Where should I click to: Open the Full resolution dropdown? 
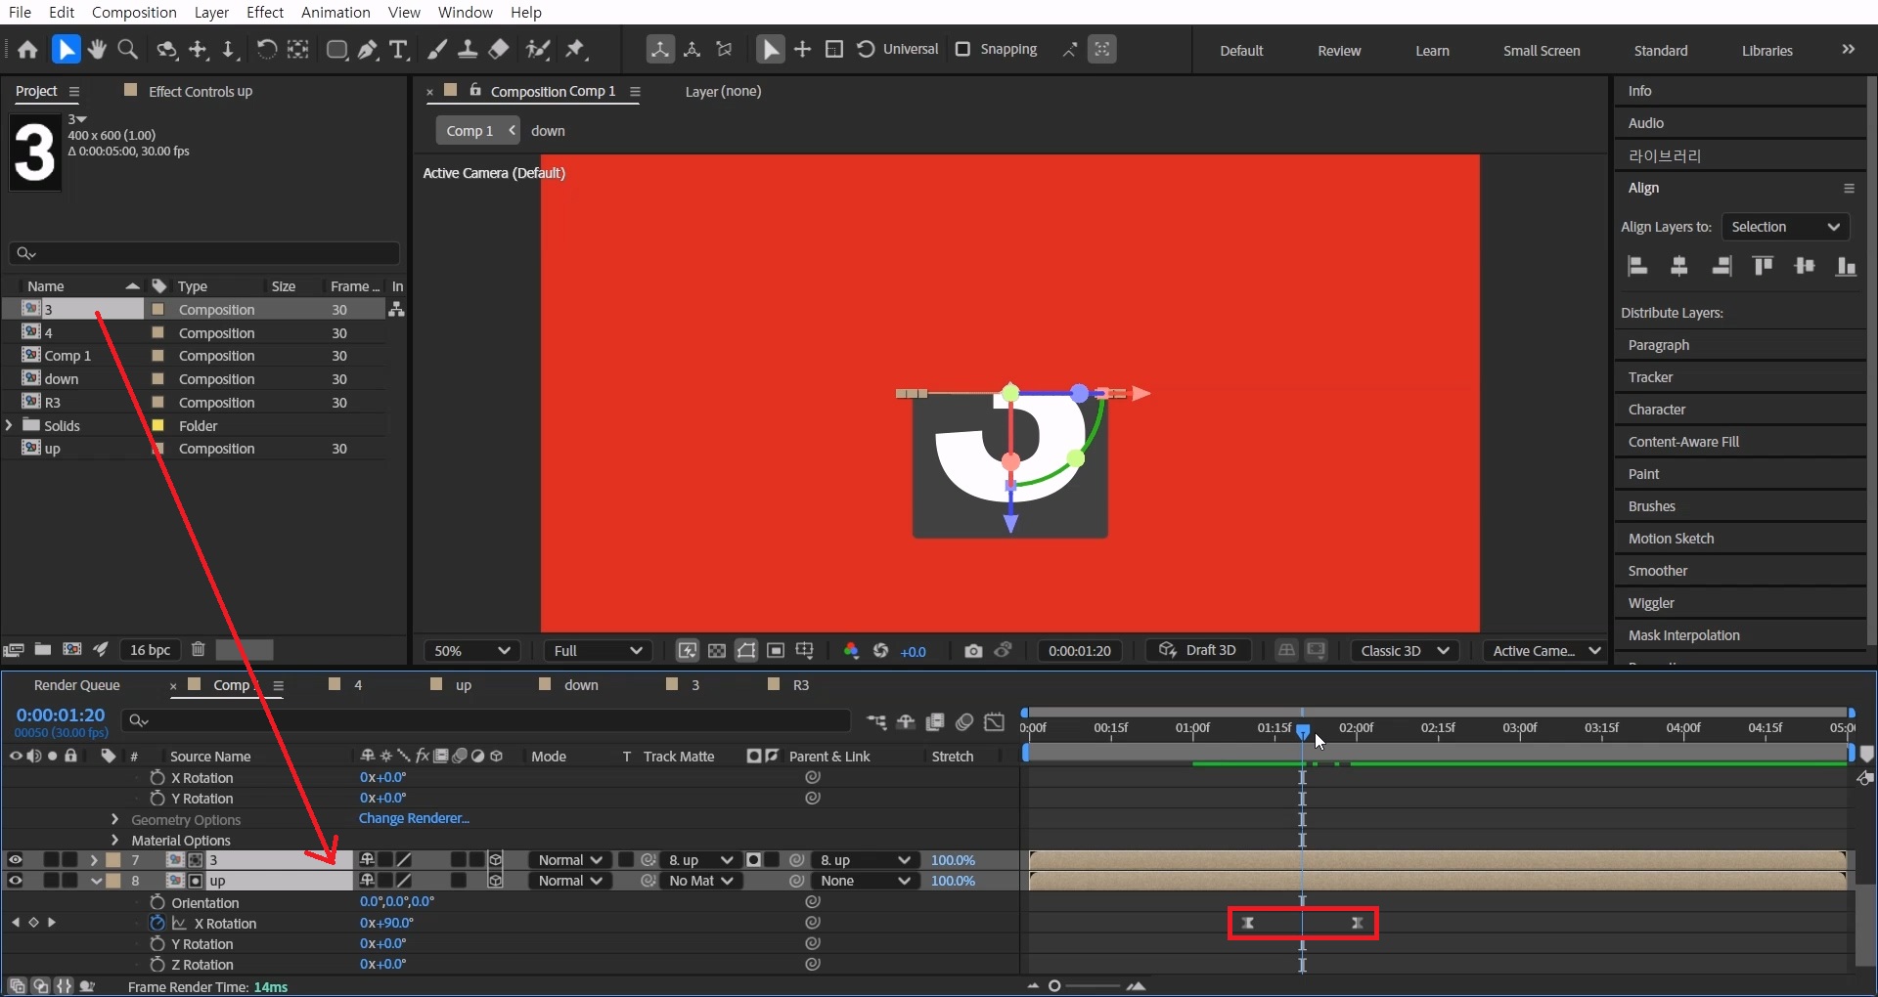tap(598, 651)
